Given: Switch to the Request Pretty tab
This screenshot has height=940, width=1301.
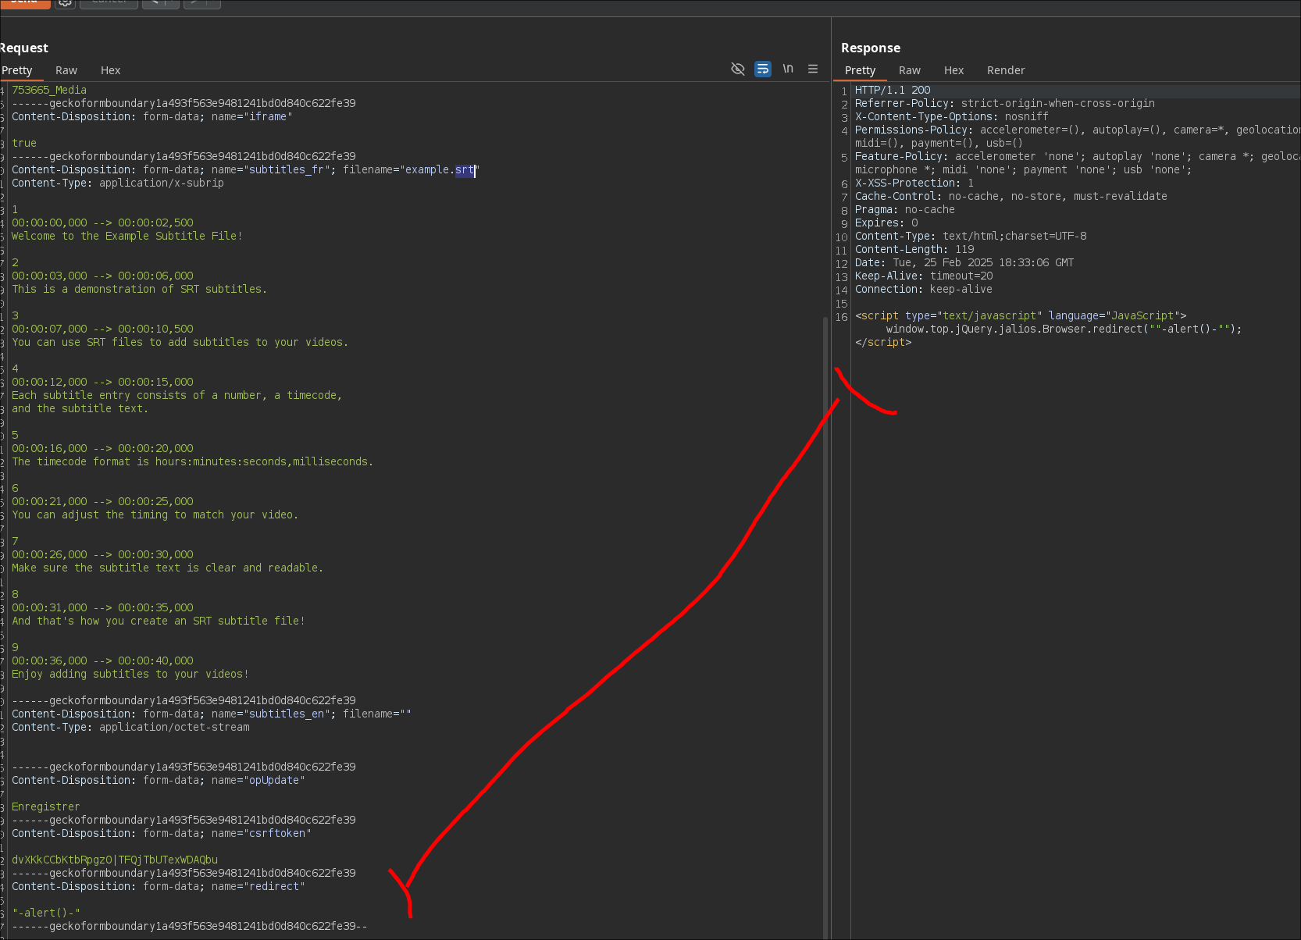Looking at the screenshot, I should tap(17, 70).
